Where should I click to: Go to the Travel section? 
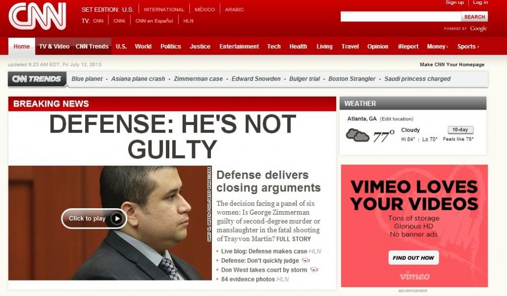coord(350,46)
